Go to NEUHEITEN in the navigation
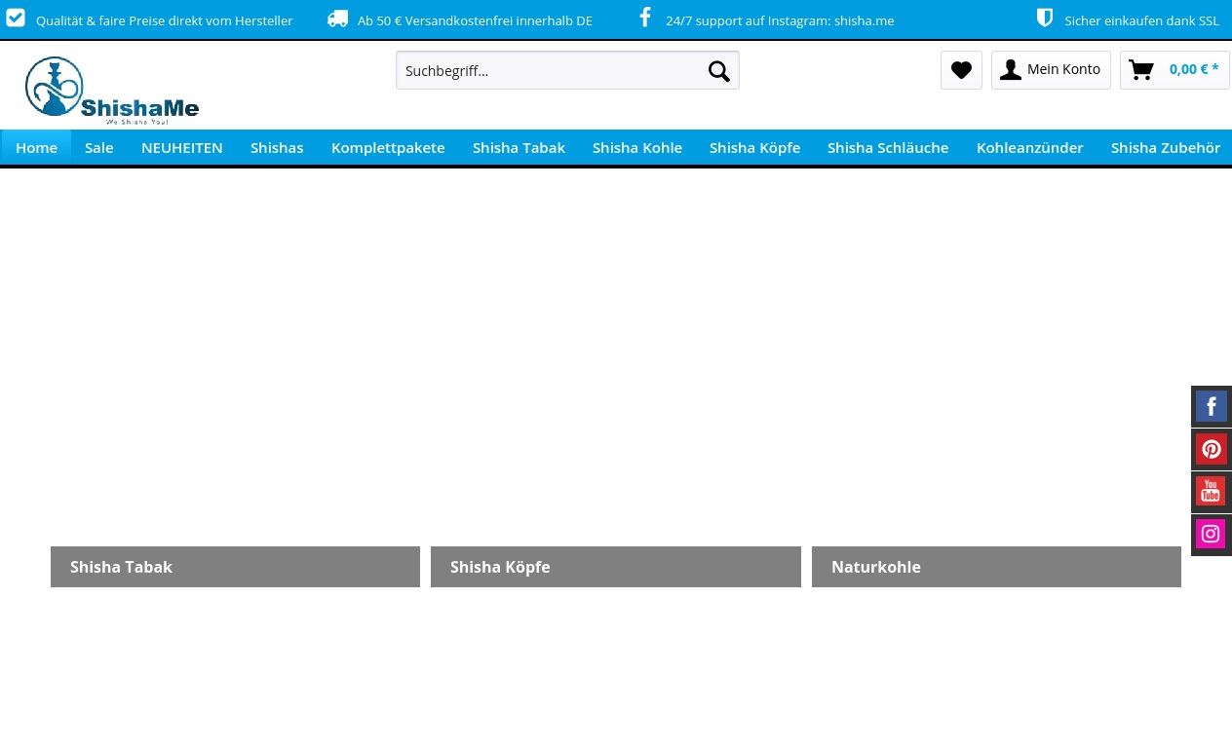This screenshot has height=748, width=1232. [x=182, y=148]
